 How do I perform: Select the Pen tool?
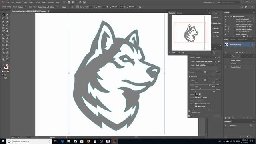click(3, 22)
